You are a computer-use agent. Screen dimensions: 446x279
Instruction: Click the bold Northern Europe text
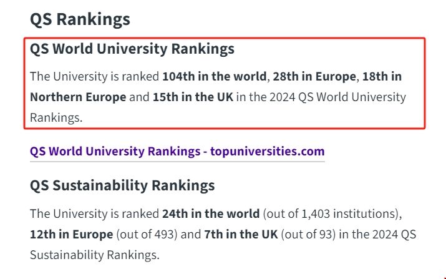(78, 97)
